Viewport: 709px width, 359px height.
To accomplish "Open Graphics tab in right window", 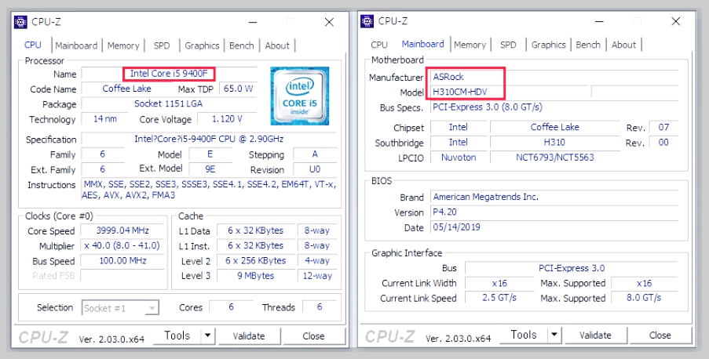I will (549, 44).
